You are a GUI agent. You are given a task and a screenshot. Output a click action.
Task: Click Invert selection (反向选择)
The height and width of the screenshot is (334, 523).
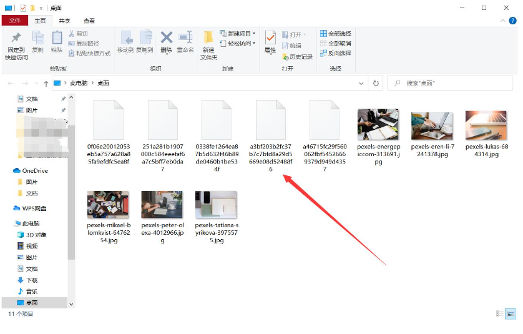click(x=336, y=53)
